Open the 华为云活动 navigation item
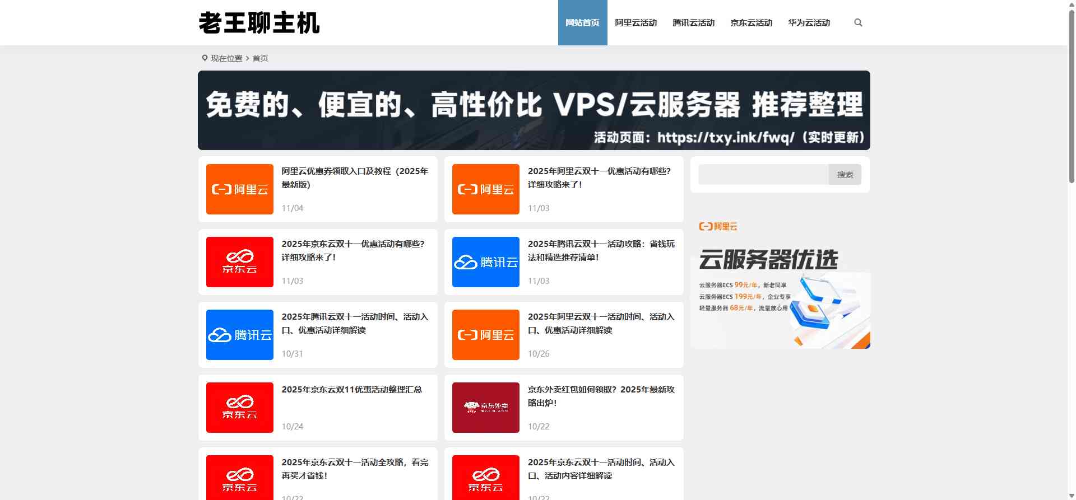 809,23
